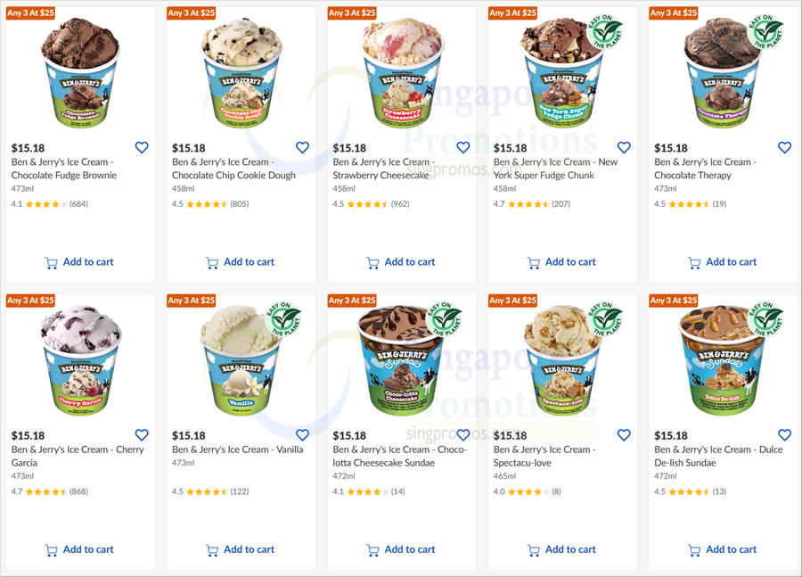This screenshot has height=577, width=802.
Task: Add Chocolate Fudge Brownie to cart
Action: coord(79,262)
